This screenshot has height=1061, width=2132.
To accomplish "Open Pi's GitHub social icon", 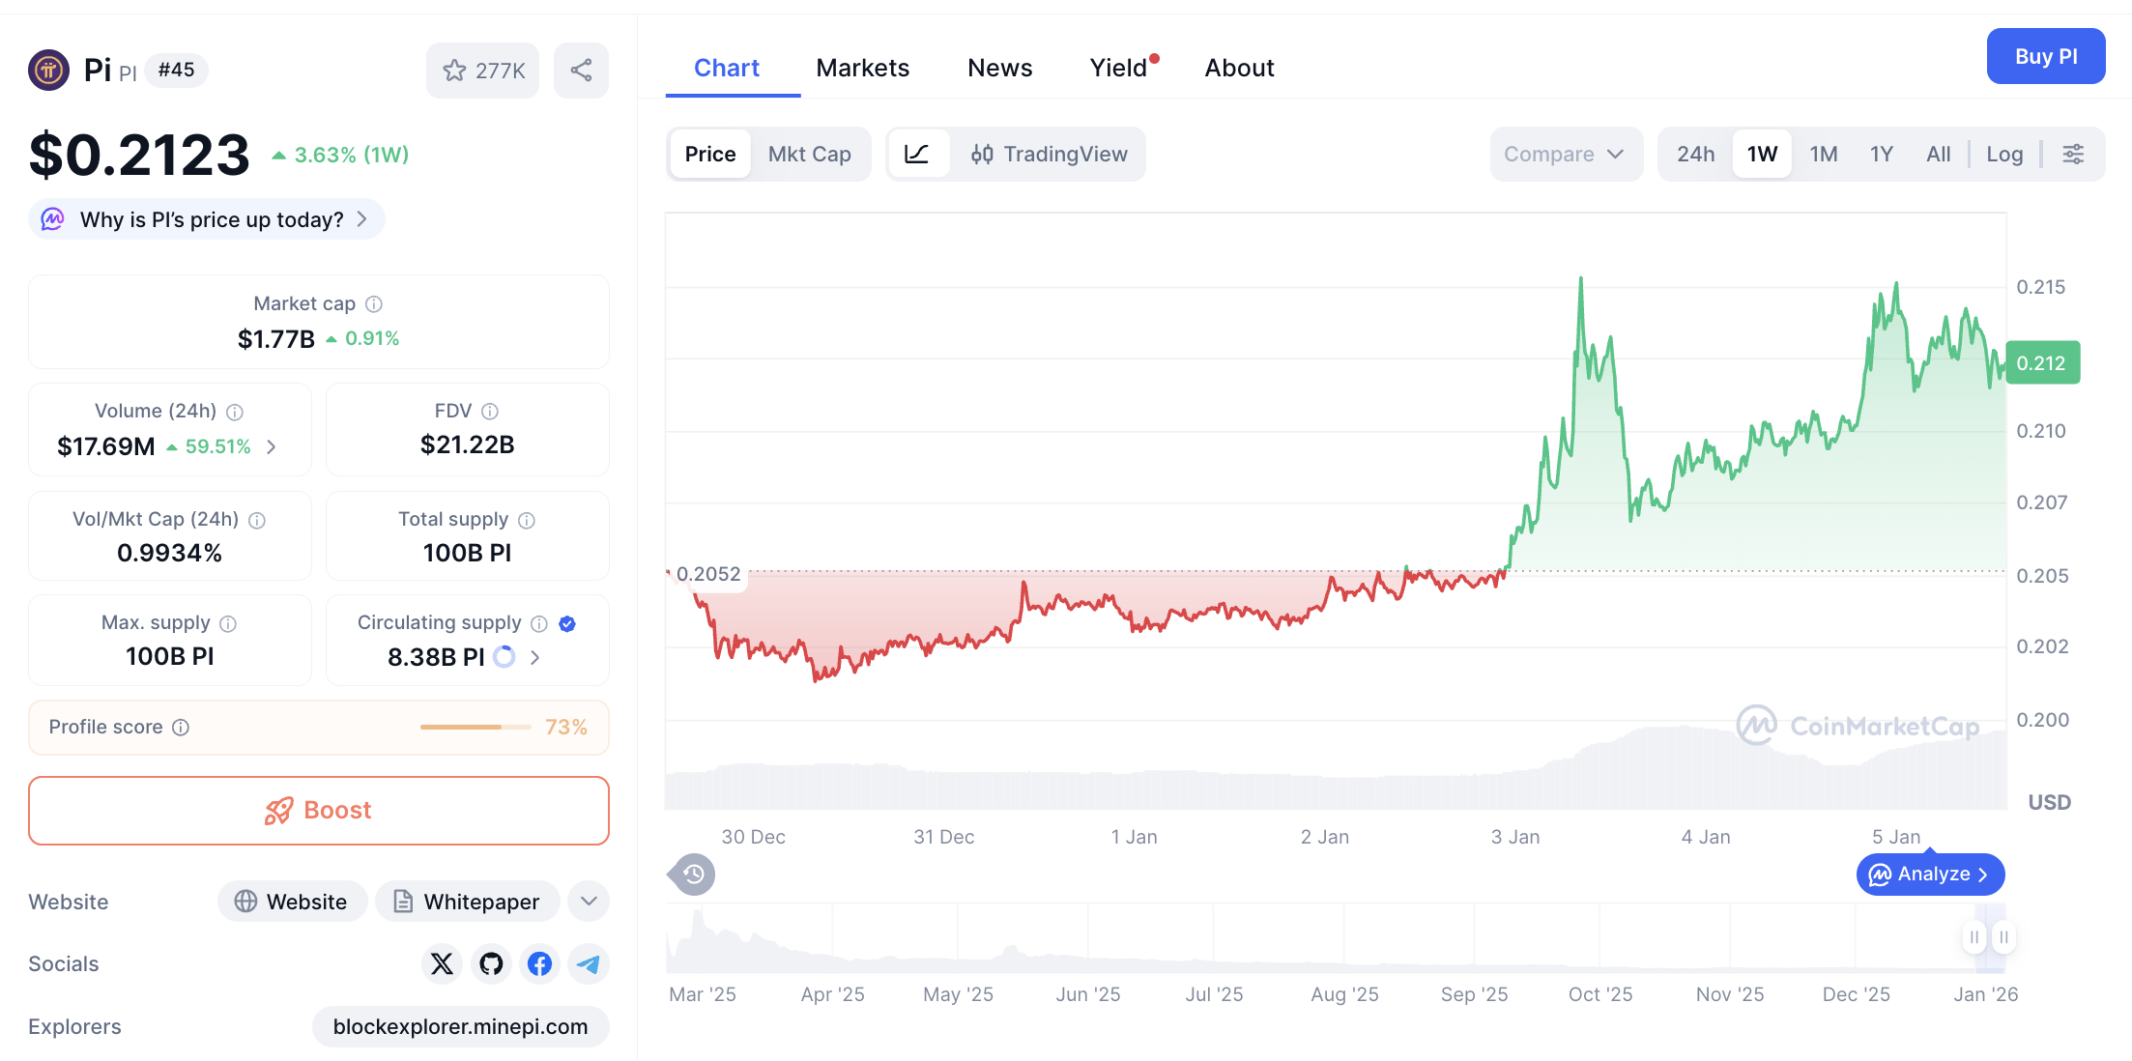I will click(490, 963).
